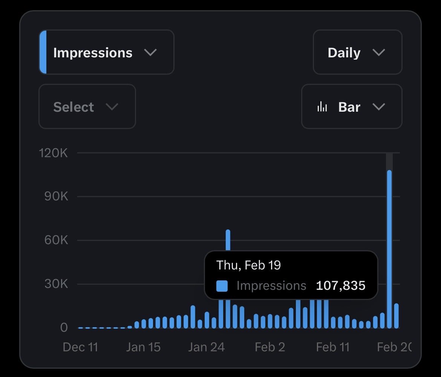Click the Feb 2 axis label

pos(270,347)
